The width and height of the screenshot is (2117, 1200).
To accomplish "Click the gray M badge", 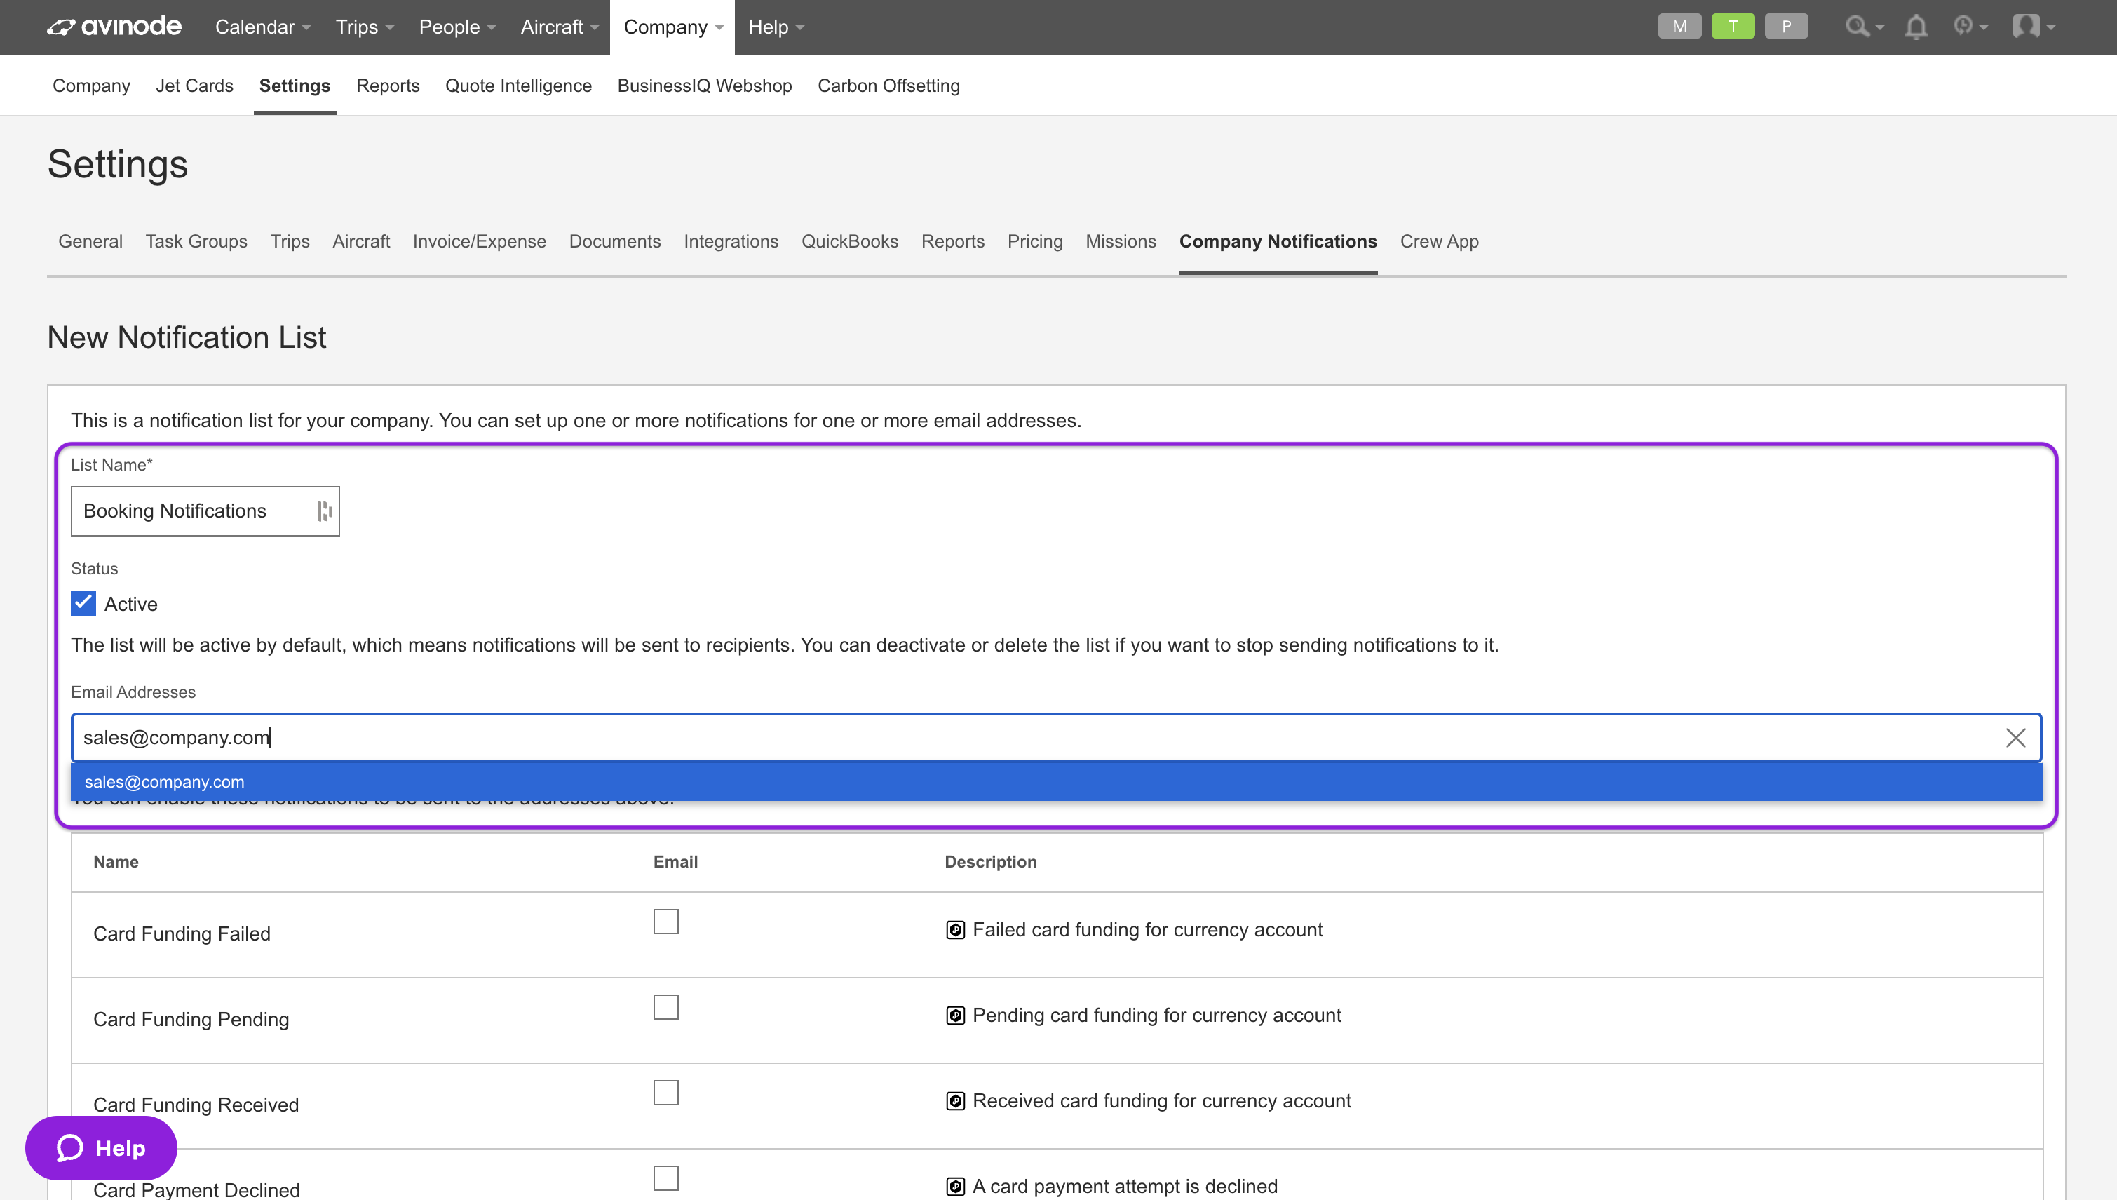I will [x=1679, y=27].
